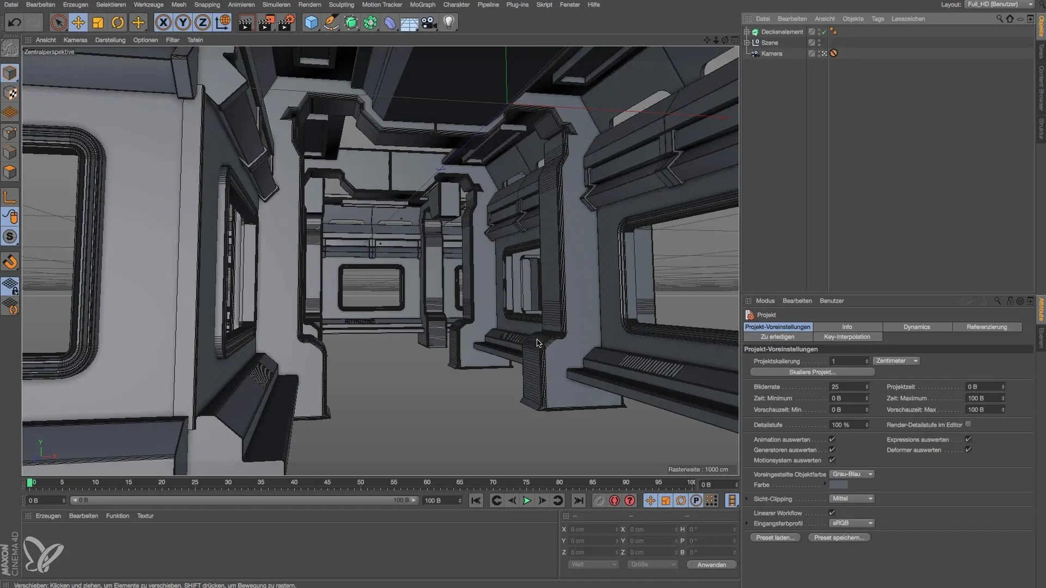
Task: Click the Go to Start button
Action: pyautogui.click(x=476, y=500)
